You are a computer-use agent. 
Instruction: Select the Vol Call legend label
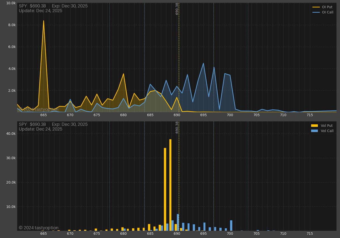(327, 131)
